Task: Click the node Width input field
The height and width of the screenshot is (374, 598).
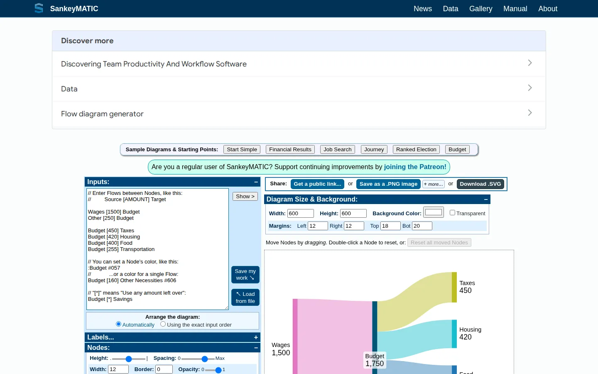Action: tap(118, 369)
